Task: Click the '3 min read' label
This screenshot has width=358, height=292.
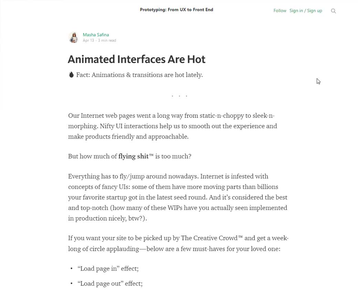Action: pyautogui.click(x=107, y=41)
